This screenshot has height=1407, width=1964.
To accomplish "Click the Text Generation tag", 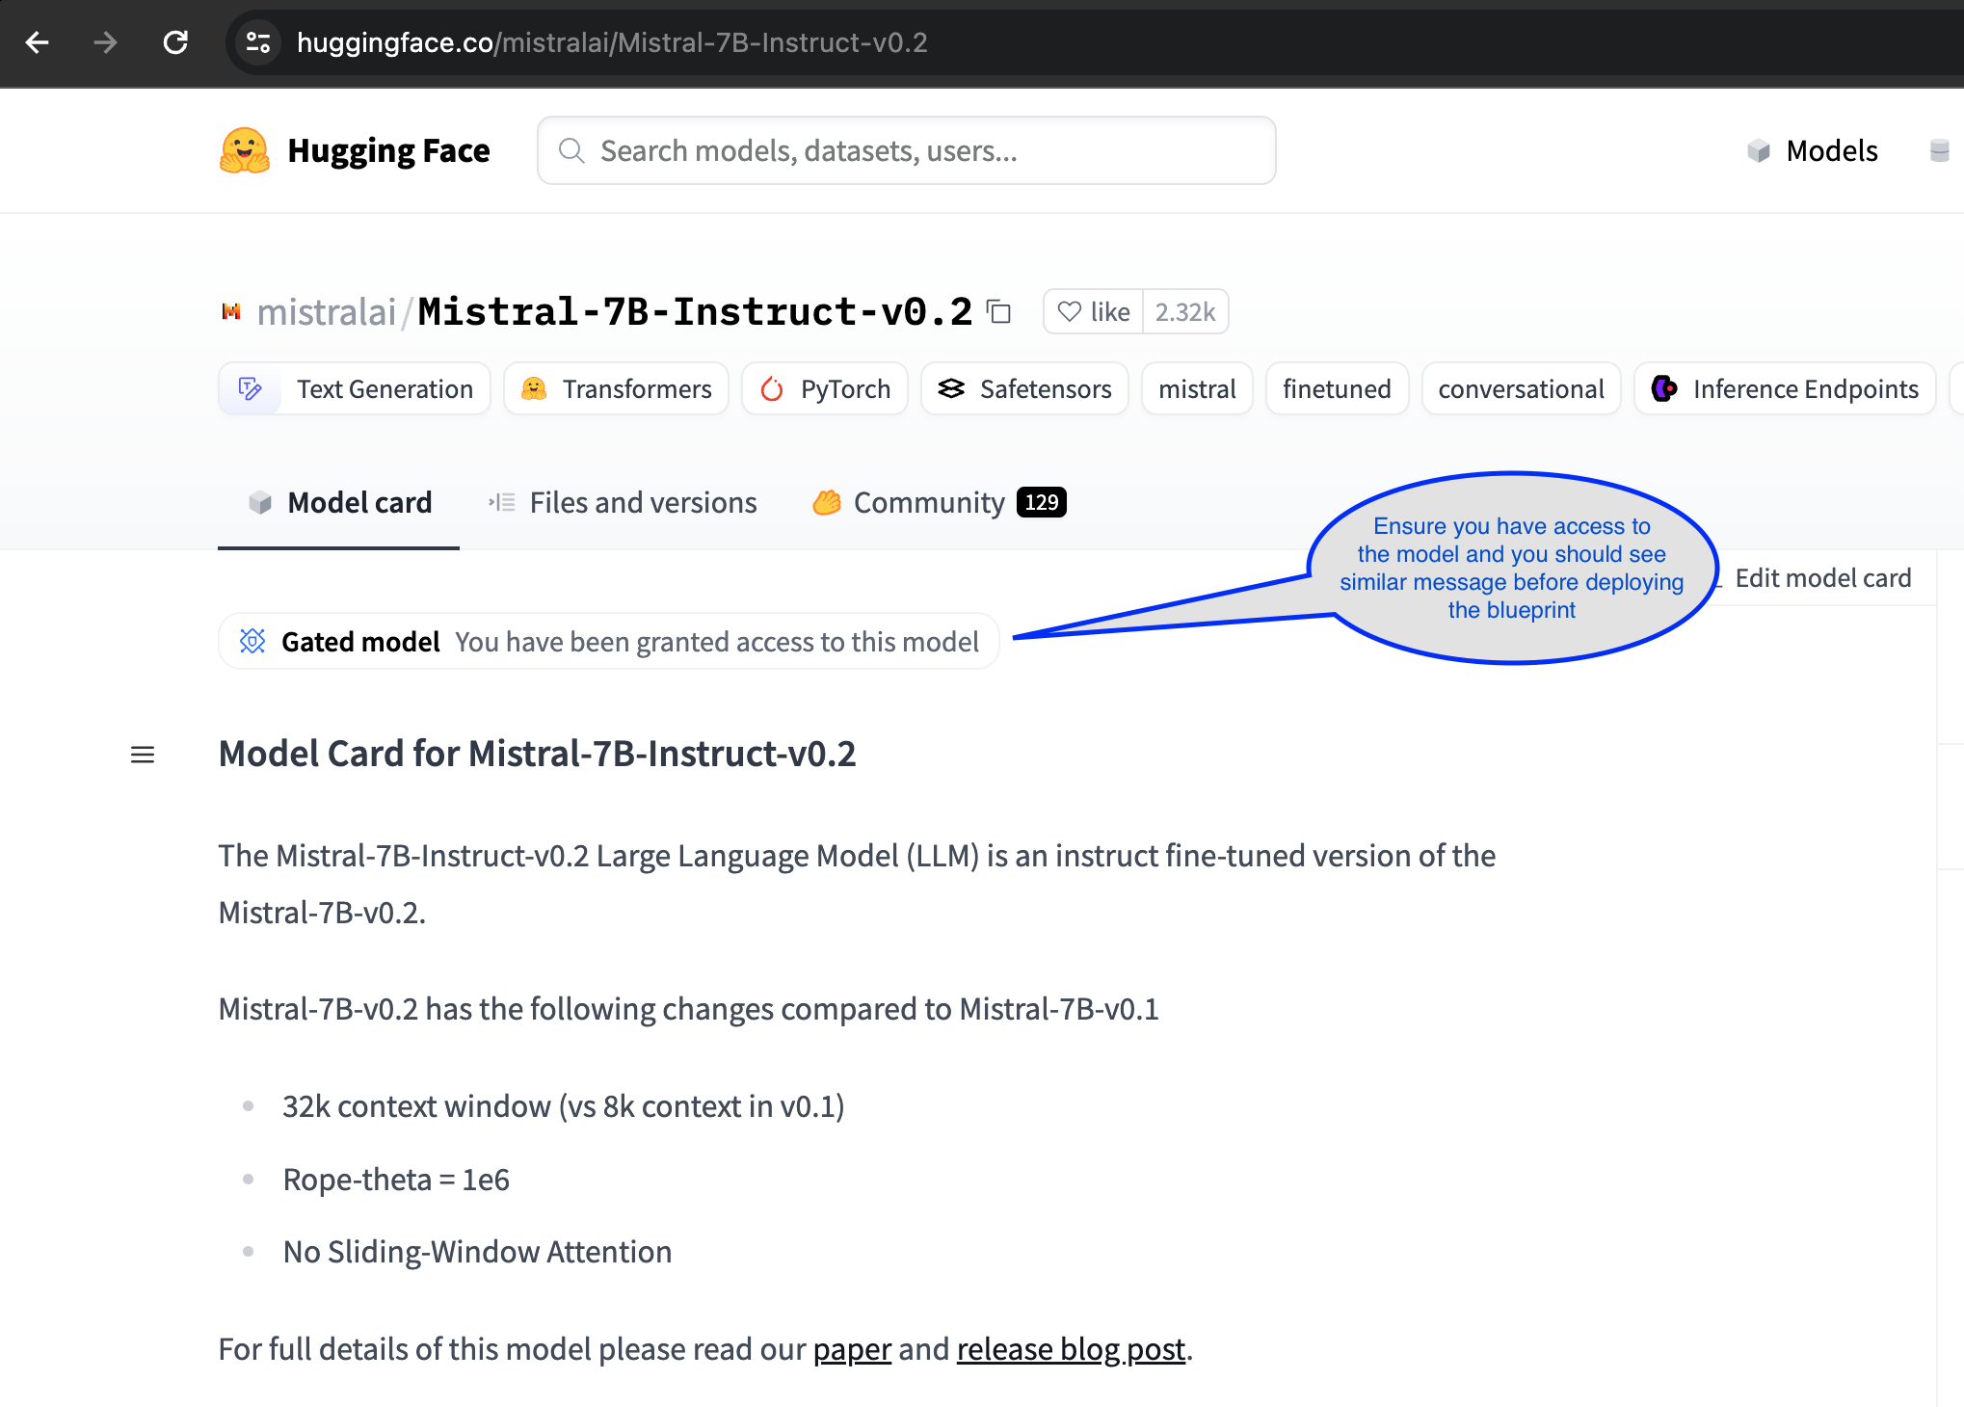I will pyautogui.click(x=355, y=389).
